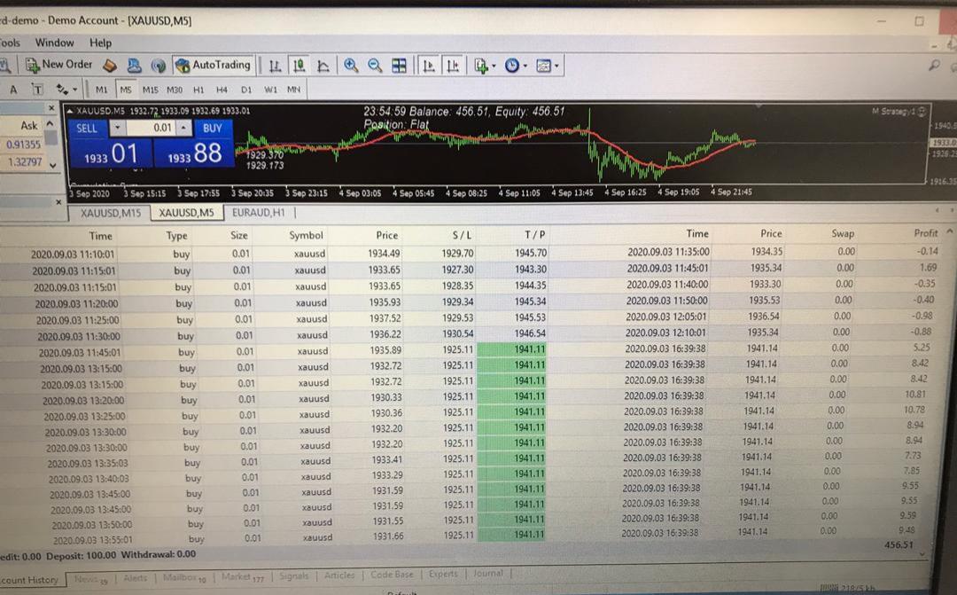957x595 pixels.
Task: Click the profit value 1.69
Action: 928,268
